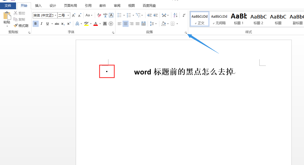Viewport: 304px width, 165px height.
Task: Switch to References (引用) tab
Action: [88, 6]
